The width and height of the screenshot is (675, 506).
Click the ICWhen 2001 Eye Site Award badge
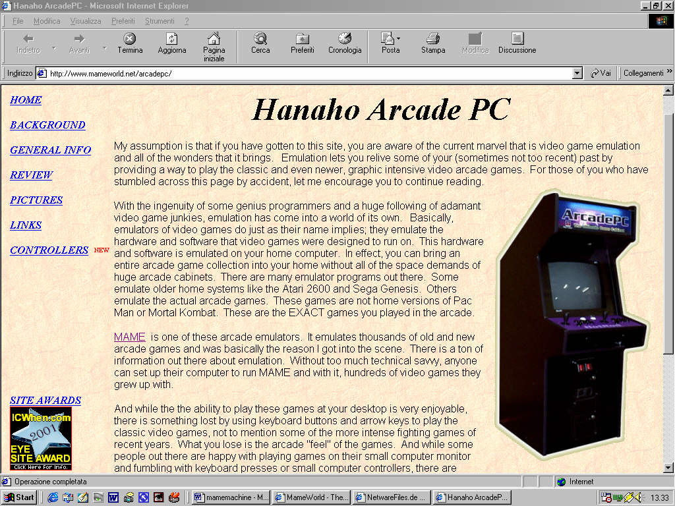coord(41,438)
